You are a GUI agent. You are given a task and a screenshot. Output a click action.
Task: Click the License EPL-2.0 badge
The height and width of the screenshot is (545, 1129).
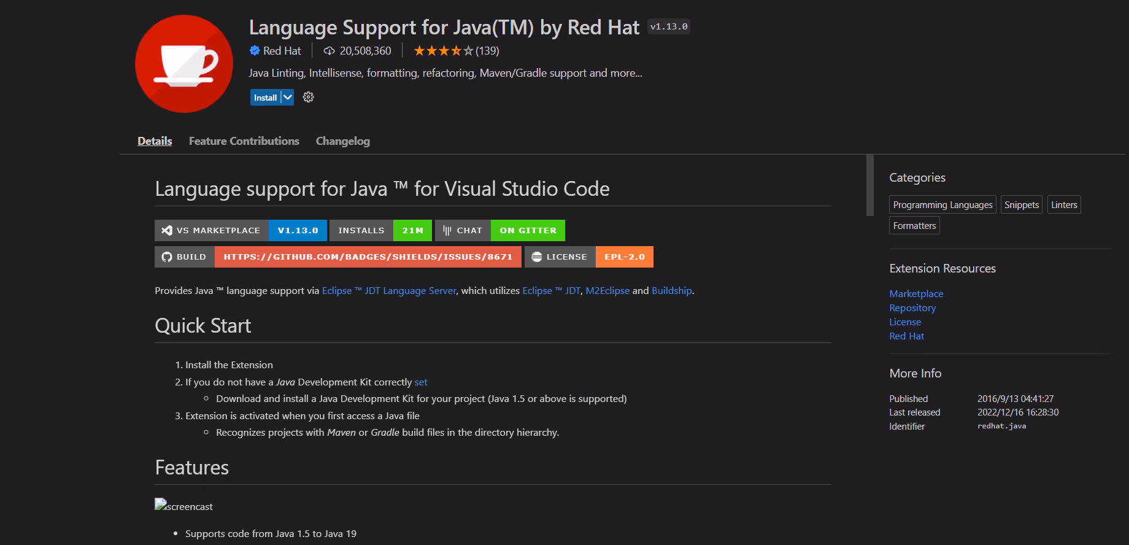(589, 257)
